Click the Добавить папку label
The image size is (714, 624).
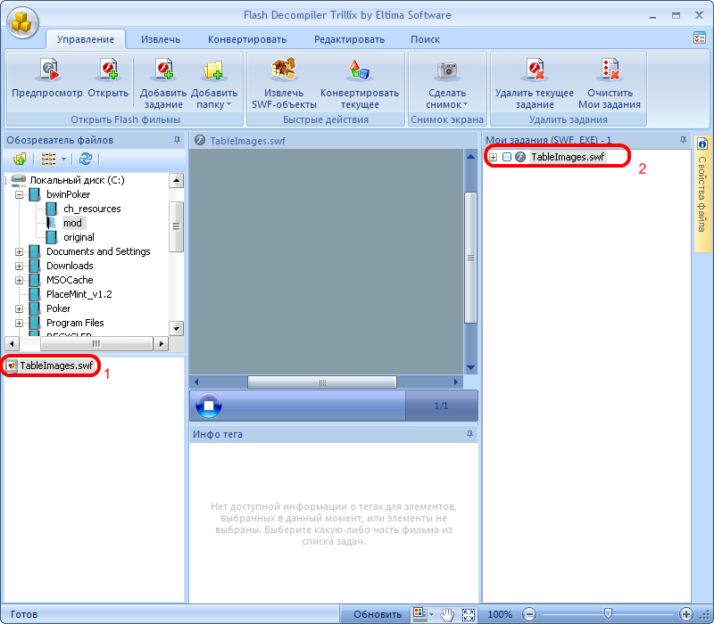point(214,99)
